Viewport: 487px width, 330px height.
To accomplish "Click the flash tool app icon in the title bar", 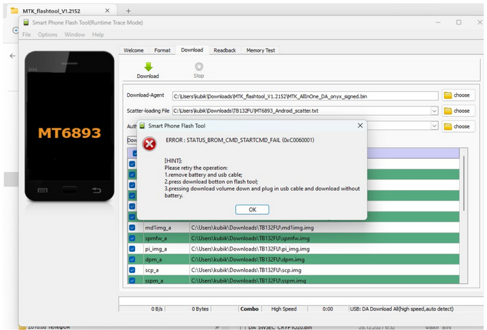I will (26, 22).
